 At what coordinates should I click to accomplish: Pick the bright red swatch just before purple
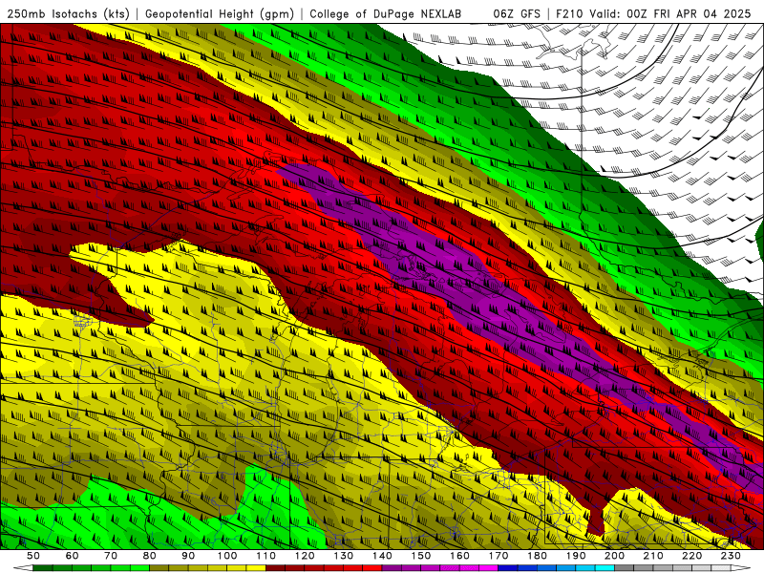(371, 568)
